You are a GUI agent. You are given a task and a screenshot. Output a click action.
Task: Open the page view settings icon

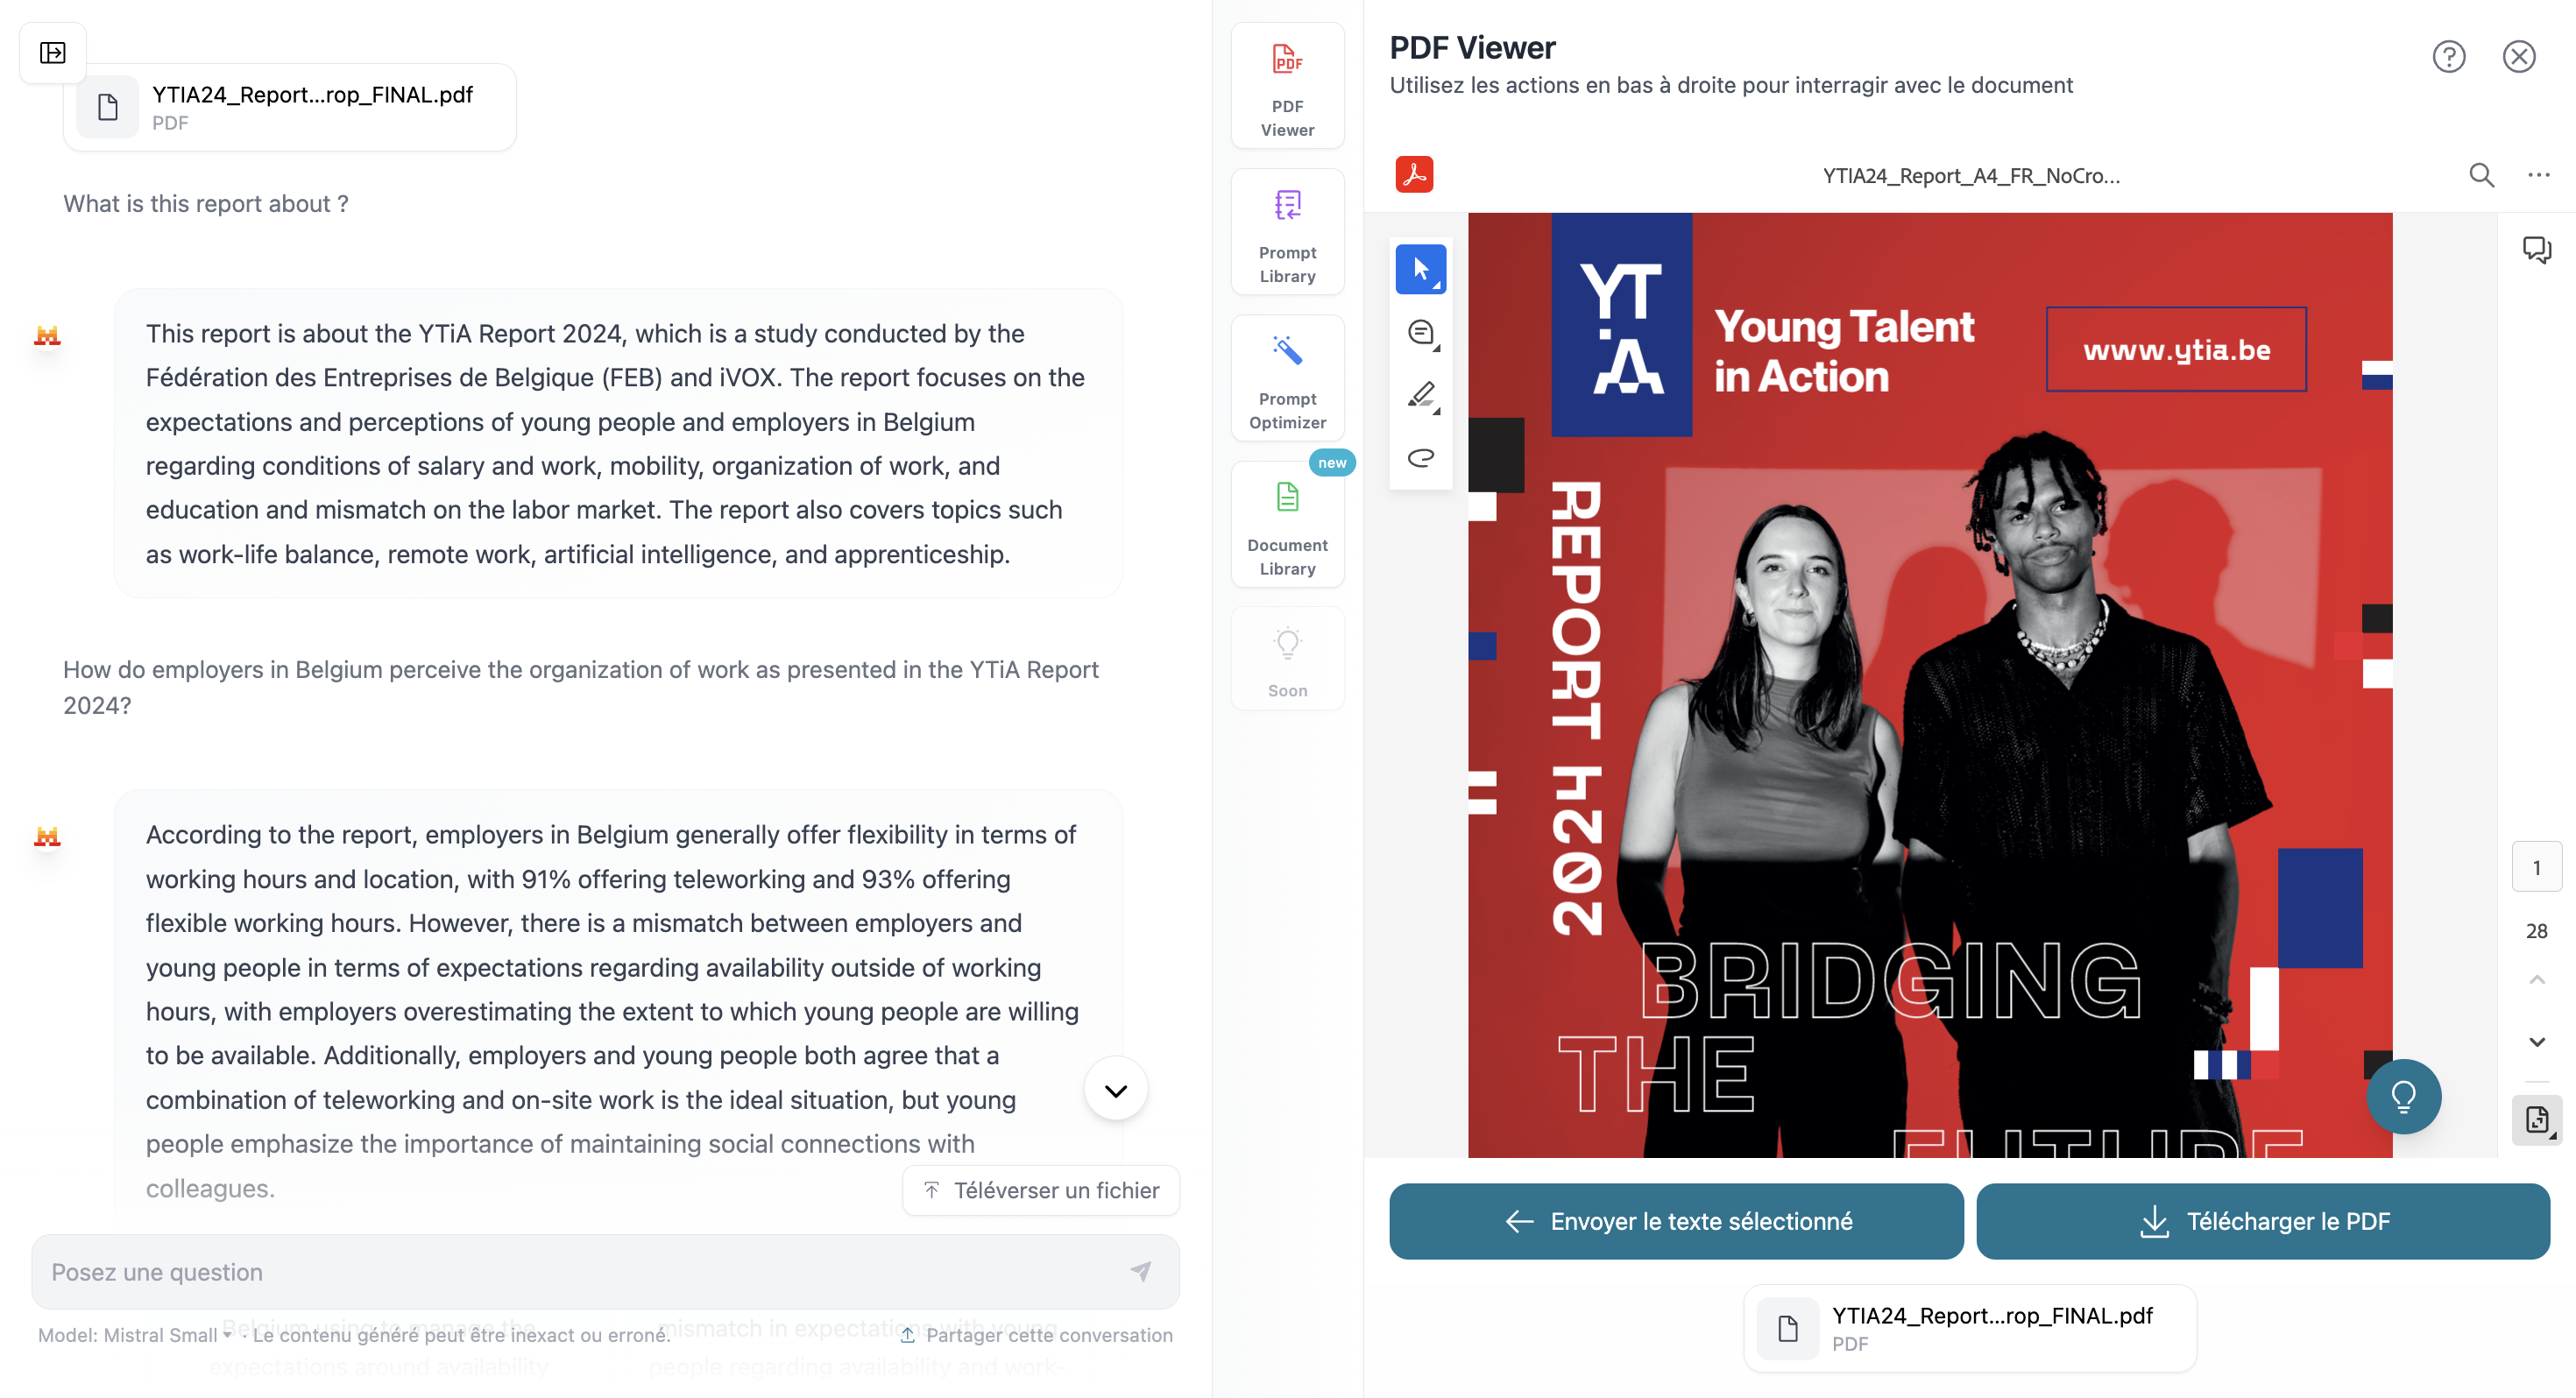click(x=2536, y=1119)
